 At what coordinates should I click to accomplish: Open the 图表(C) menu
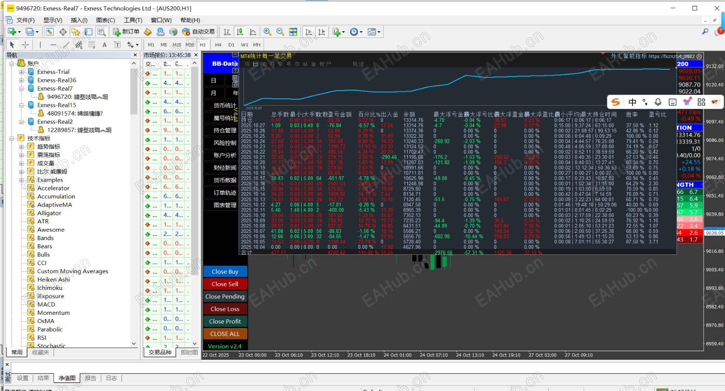[106, 20]
